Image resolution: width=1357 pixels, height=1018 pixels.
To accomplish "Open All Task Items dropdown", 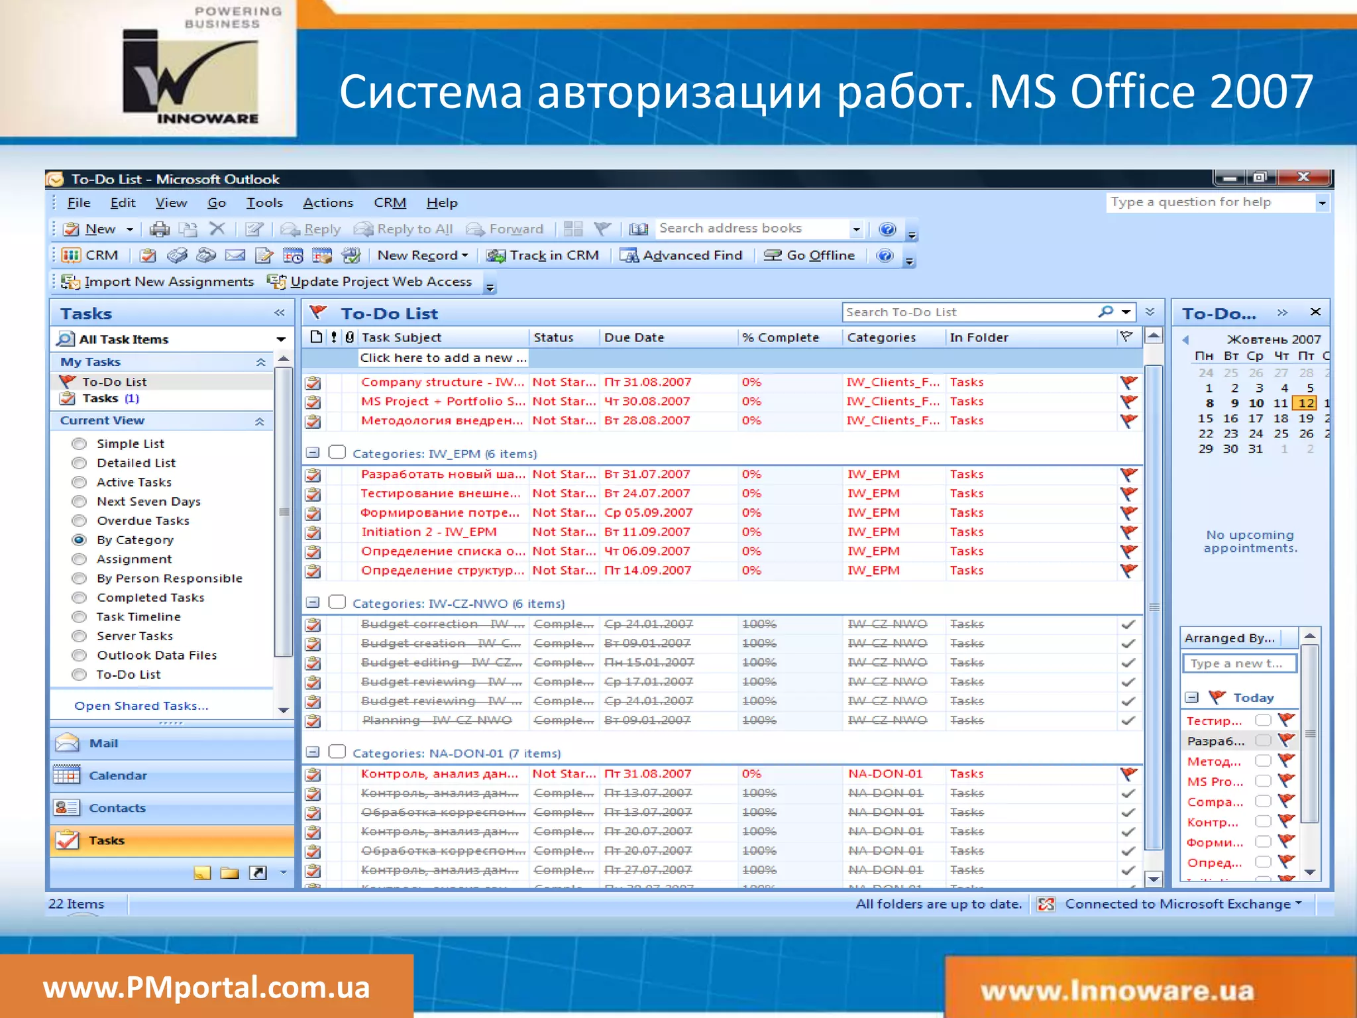I will pos(281,339).
